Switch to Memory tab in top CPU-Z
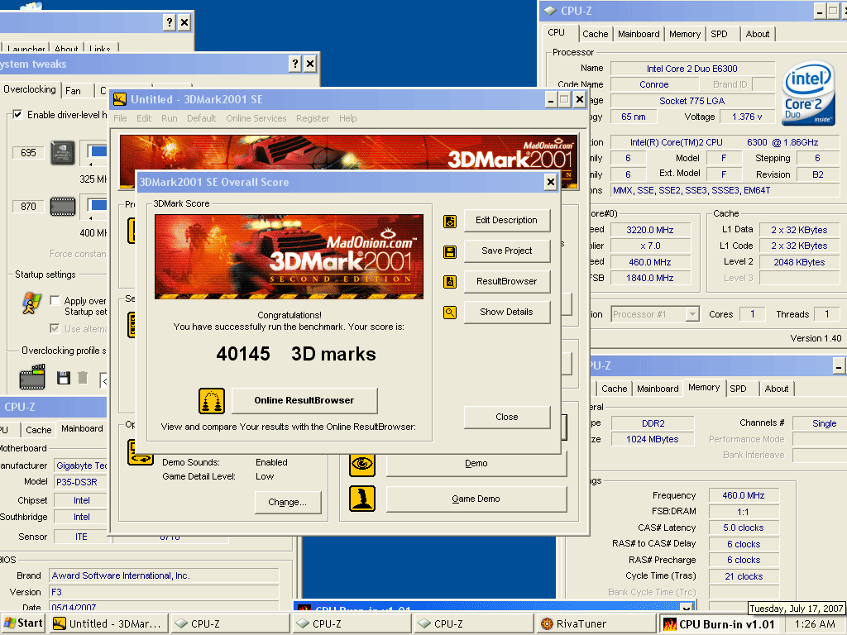This screenshot has height=635, width=847. click(x=684, y=34)
